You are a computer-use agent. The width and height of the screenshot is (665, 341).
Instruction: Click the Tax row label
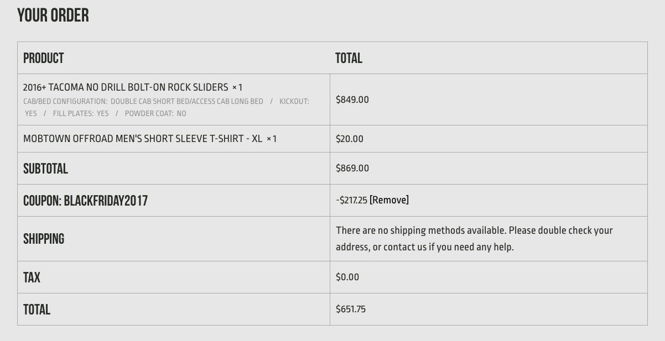point(32,277)
